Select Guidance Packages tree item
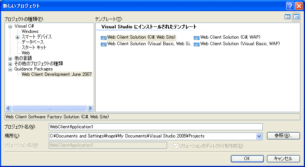The image size is (305, 167). click(x=33, y=69)
